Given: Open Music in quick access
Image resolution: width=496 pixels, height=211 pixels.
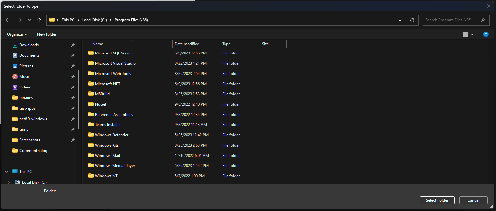Looking at the screenshot, I should (25, 77).
